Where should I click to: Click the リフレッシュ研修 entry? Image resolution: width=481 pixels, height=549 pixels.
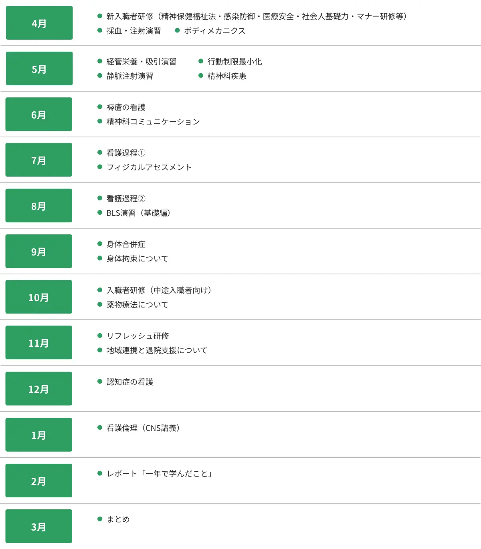[137, 336]
